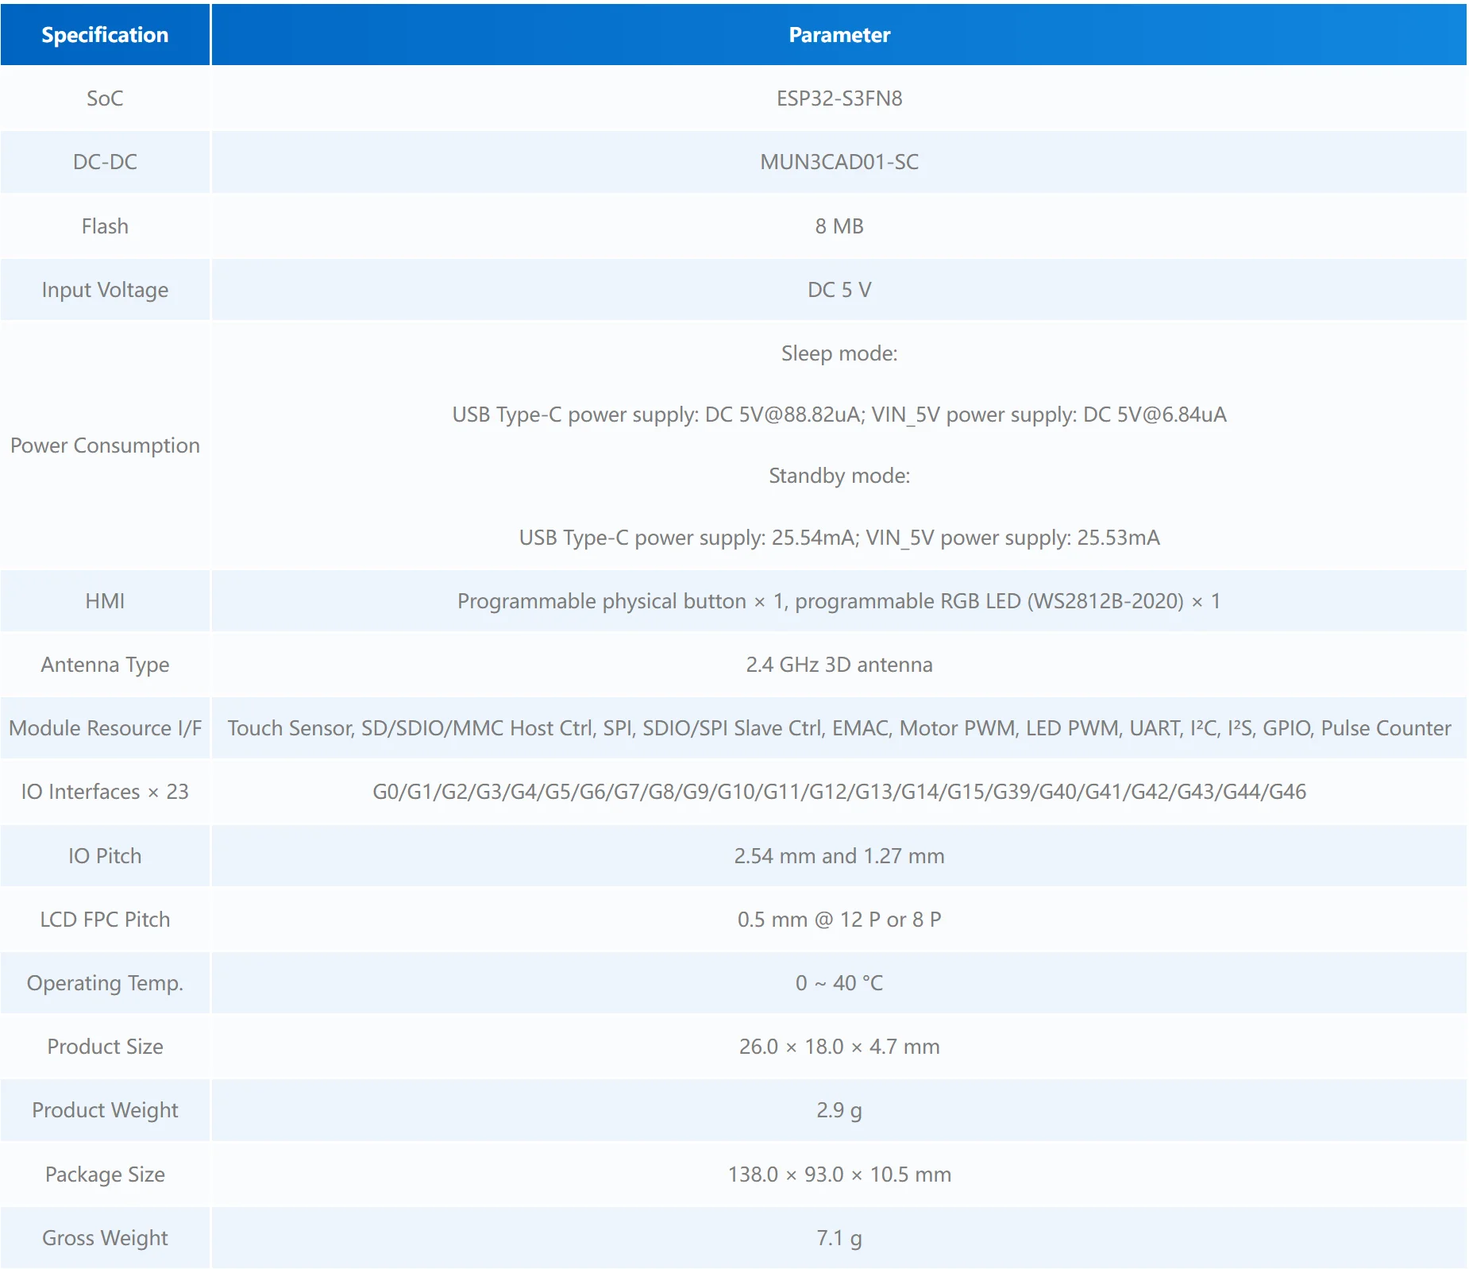This screenshot has height=1269, width=1469.
Task: Select the '138.0 × 93.0 × 10.5 mm' value
Action: point(839,1174)
